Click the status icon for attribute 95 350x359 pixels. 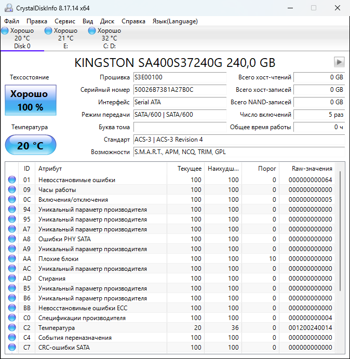12,219
